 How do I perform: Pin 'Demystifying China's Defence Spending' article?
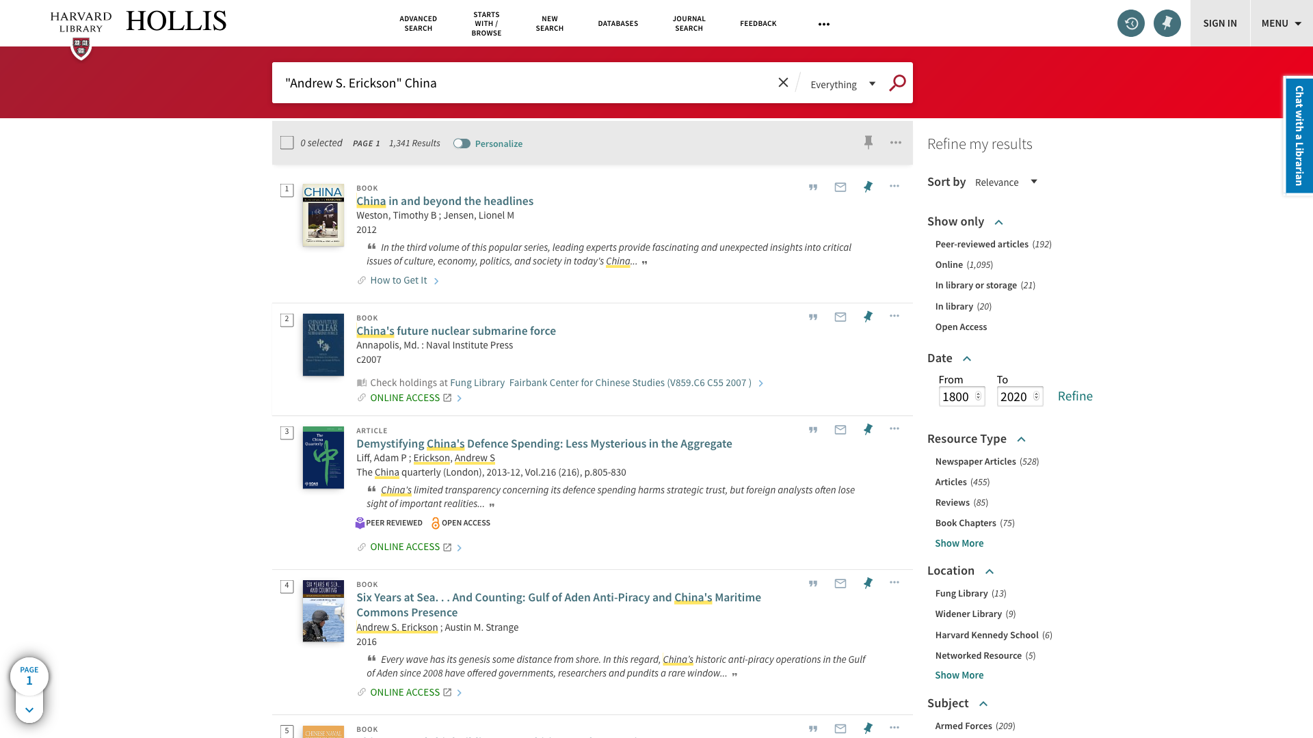tap(868, 429)
